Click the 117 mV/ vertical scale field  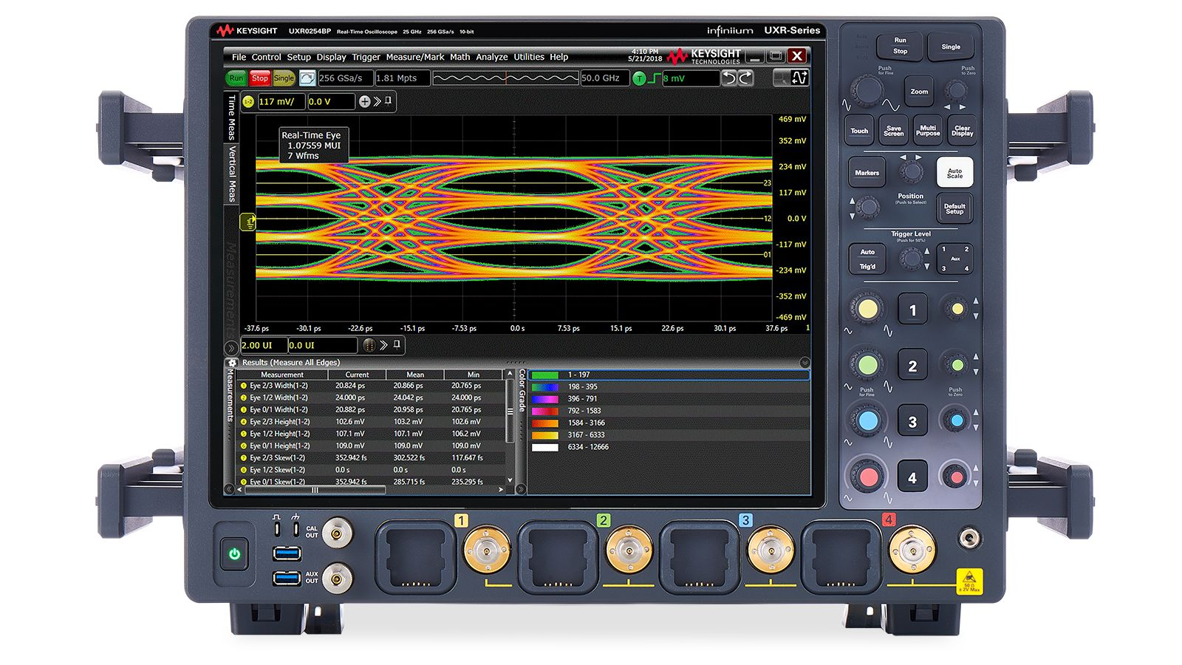pyautogui.click(x=280, y=102)
